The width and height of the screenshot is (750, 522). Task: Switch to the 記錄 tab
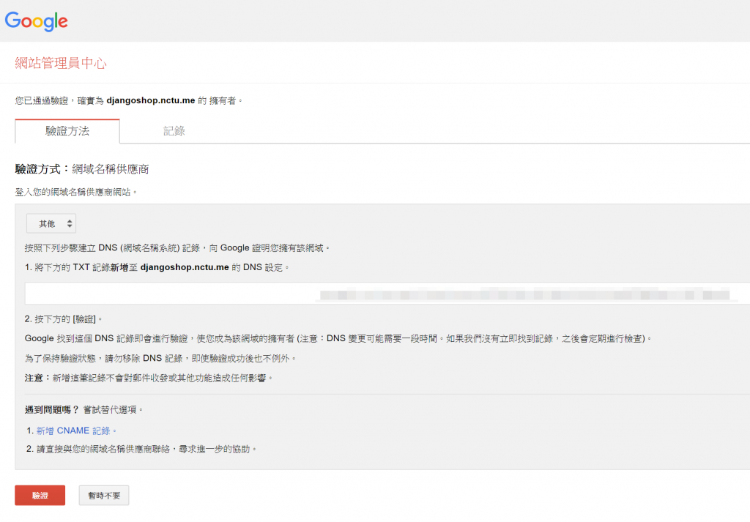pyautogui.click(x=174, y=131)
